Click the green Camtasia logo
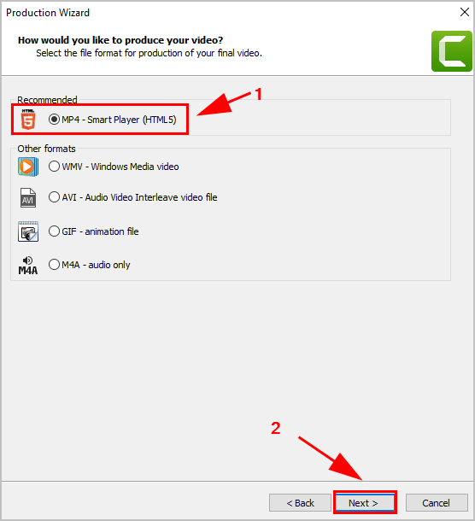475x521 pixels. click(451, 51)
